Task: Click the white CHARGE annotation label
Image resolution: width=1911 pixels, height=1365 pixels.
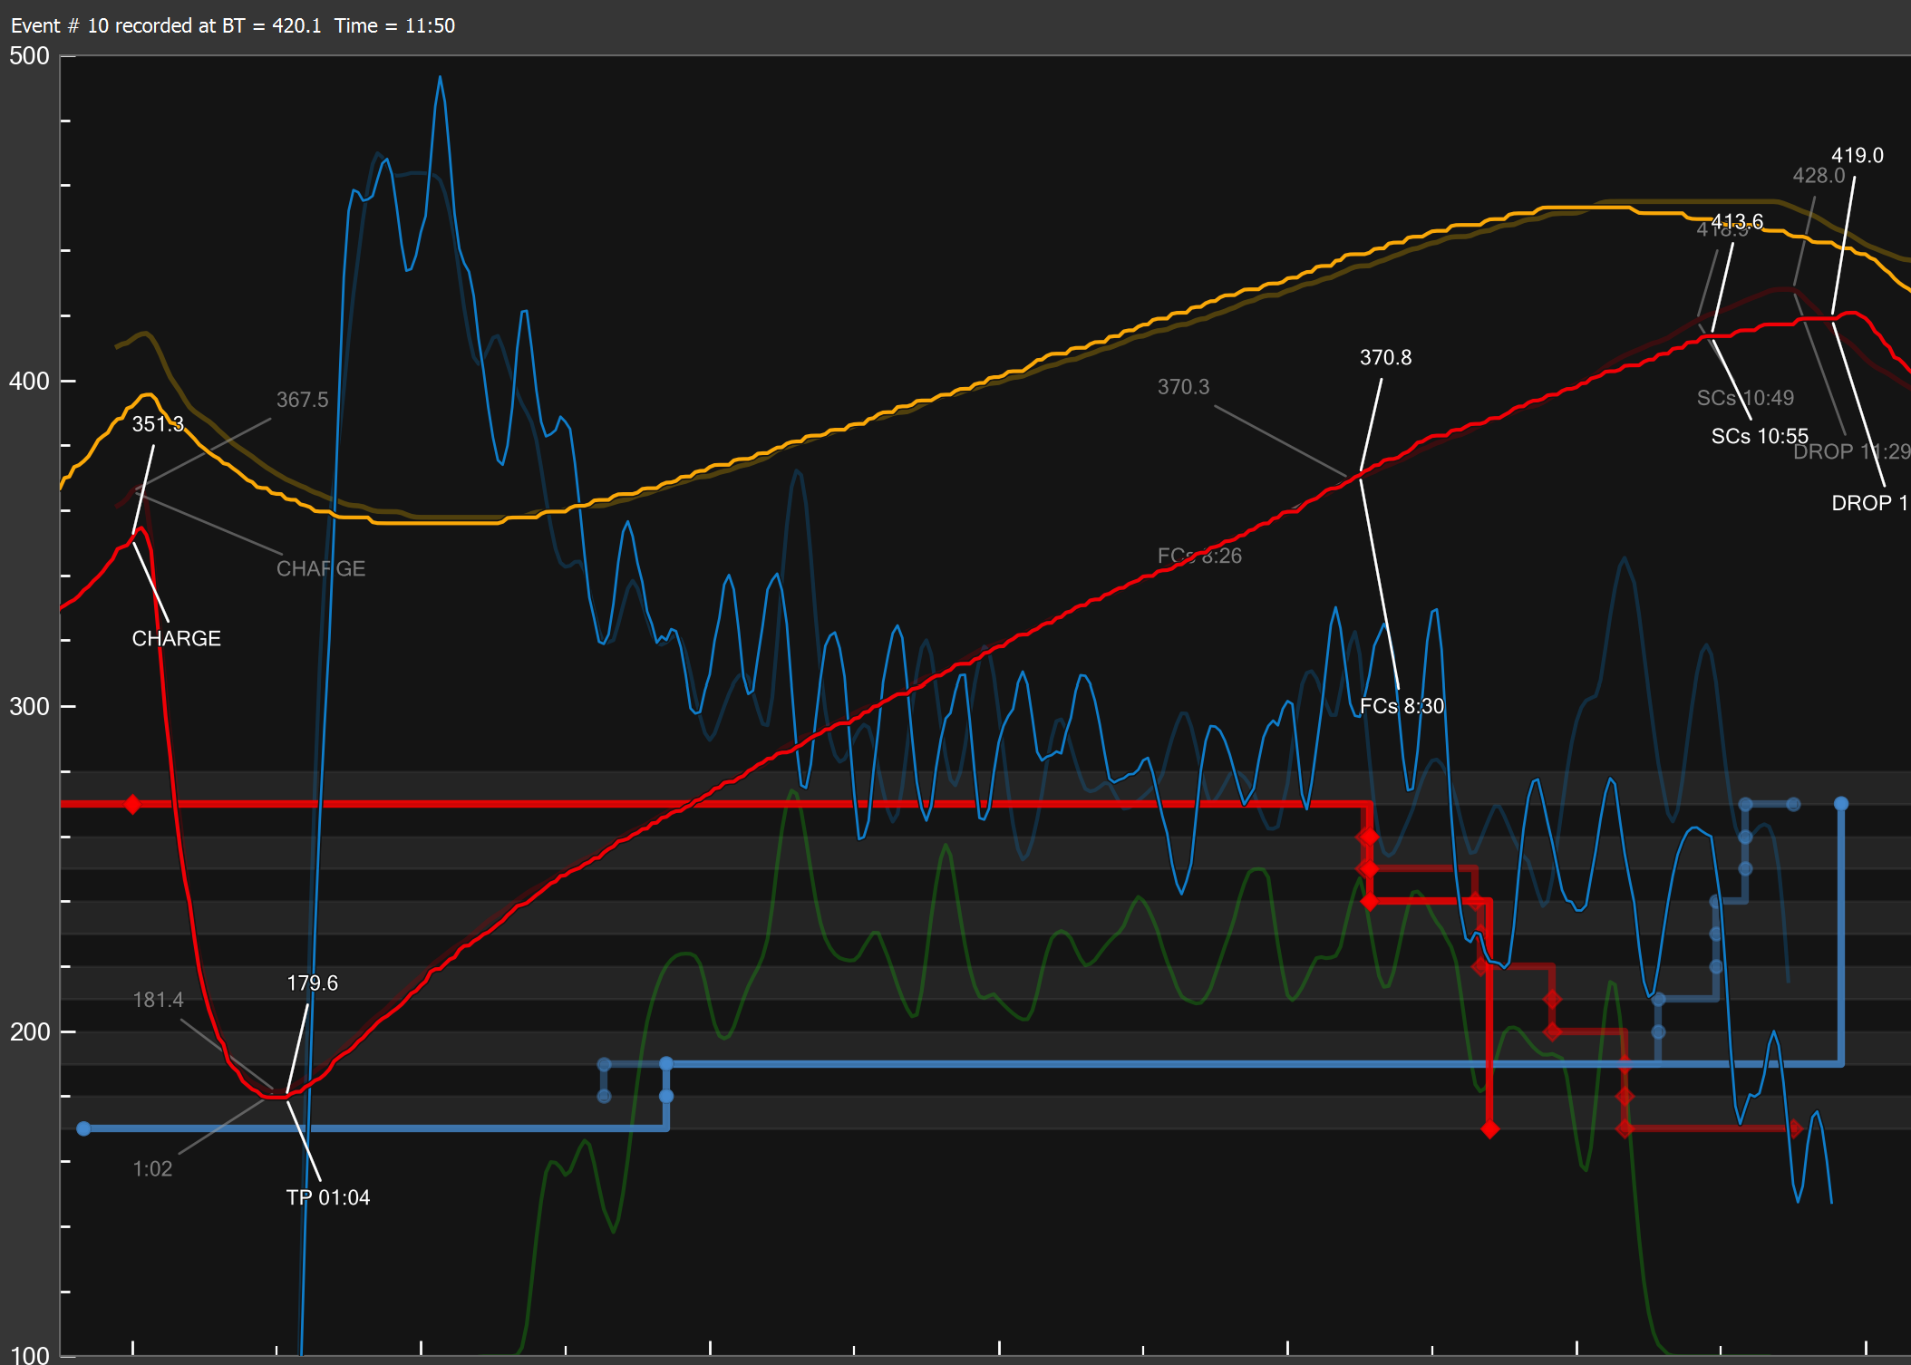Action: (x=176, y=638)
